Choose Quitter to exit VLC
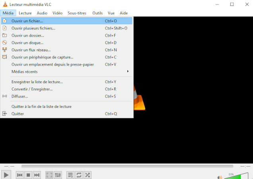The width and height of the screenshot is (253, 179). coord(67,114)
